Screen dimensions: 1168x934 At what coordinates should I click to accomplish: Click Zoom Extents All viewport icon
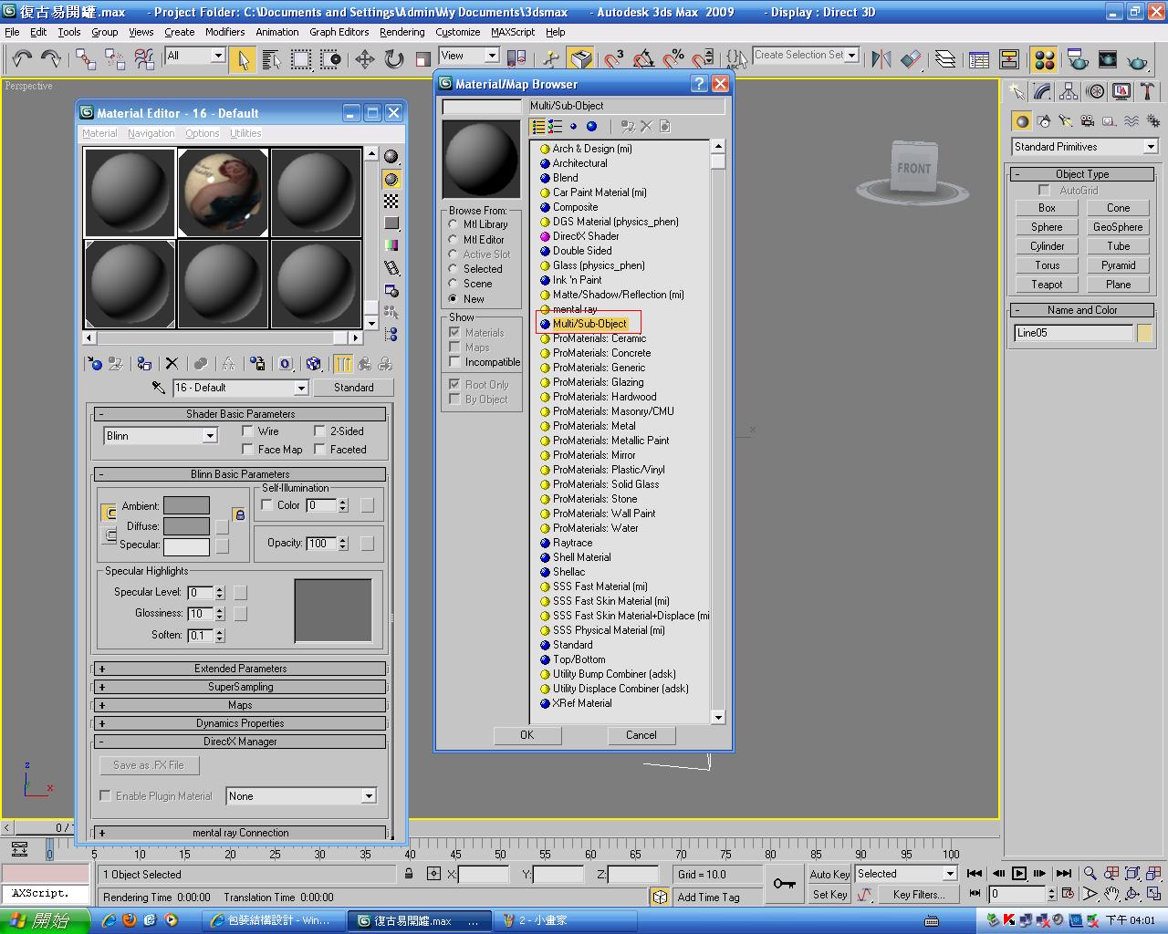[1132, 874]
